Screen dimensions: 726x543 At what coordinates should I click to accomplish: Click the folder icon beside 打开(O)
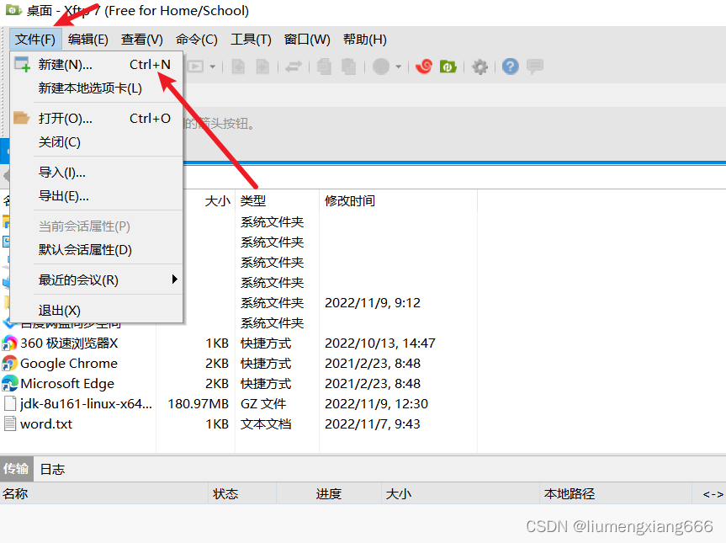tap(22, 118)
